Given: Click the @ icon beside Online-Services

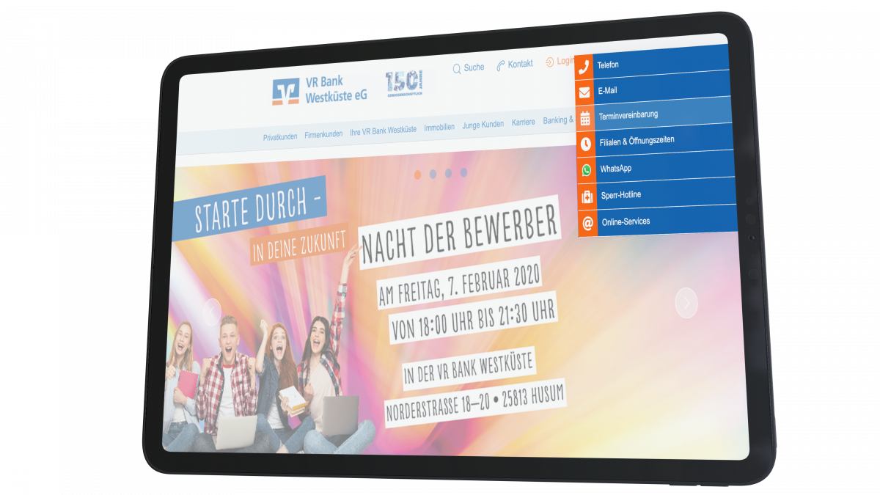Looking at the screenshot, I should coord(588,223).
